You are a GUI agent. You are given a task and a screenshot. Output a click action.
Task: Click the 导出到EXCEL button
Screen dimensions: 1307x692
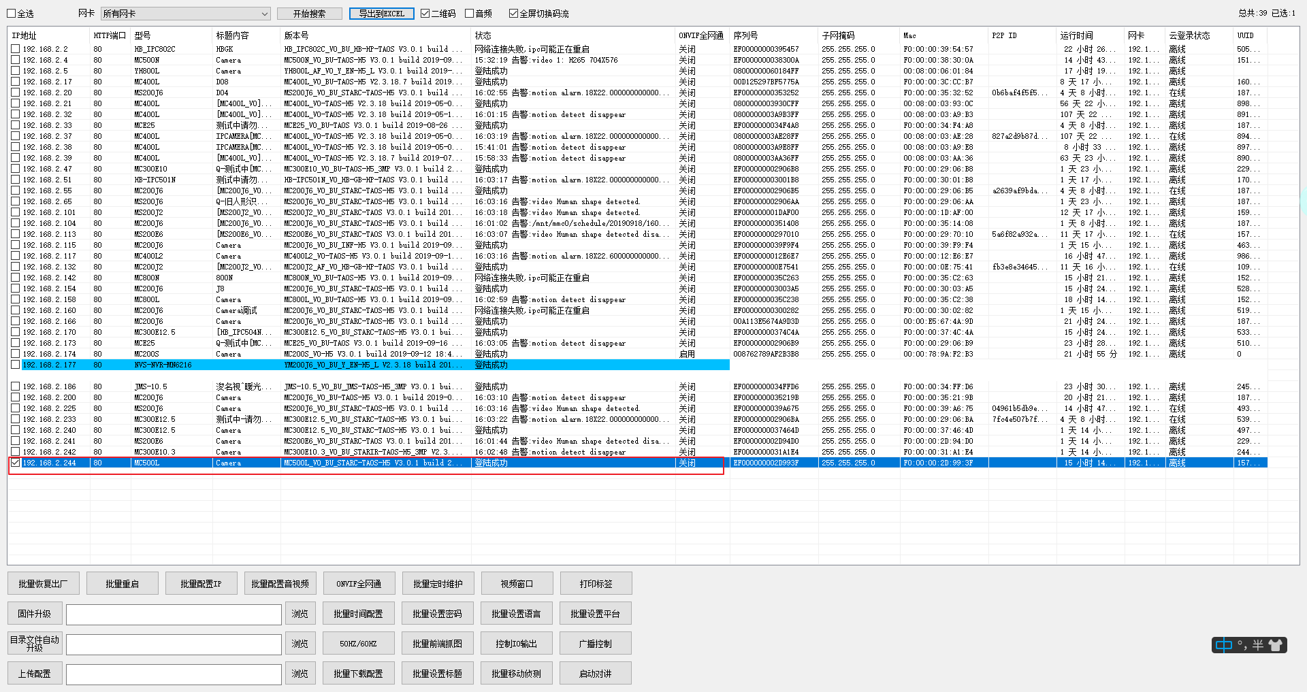[381, 14]
